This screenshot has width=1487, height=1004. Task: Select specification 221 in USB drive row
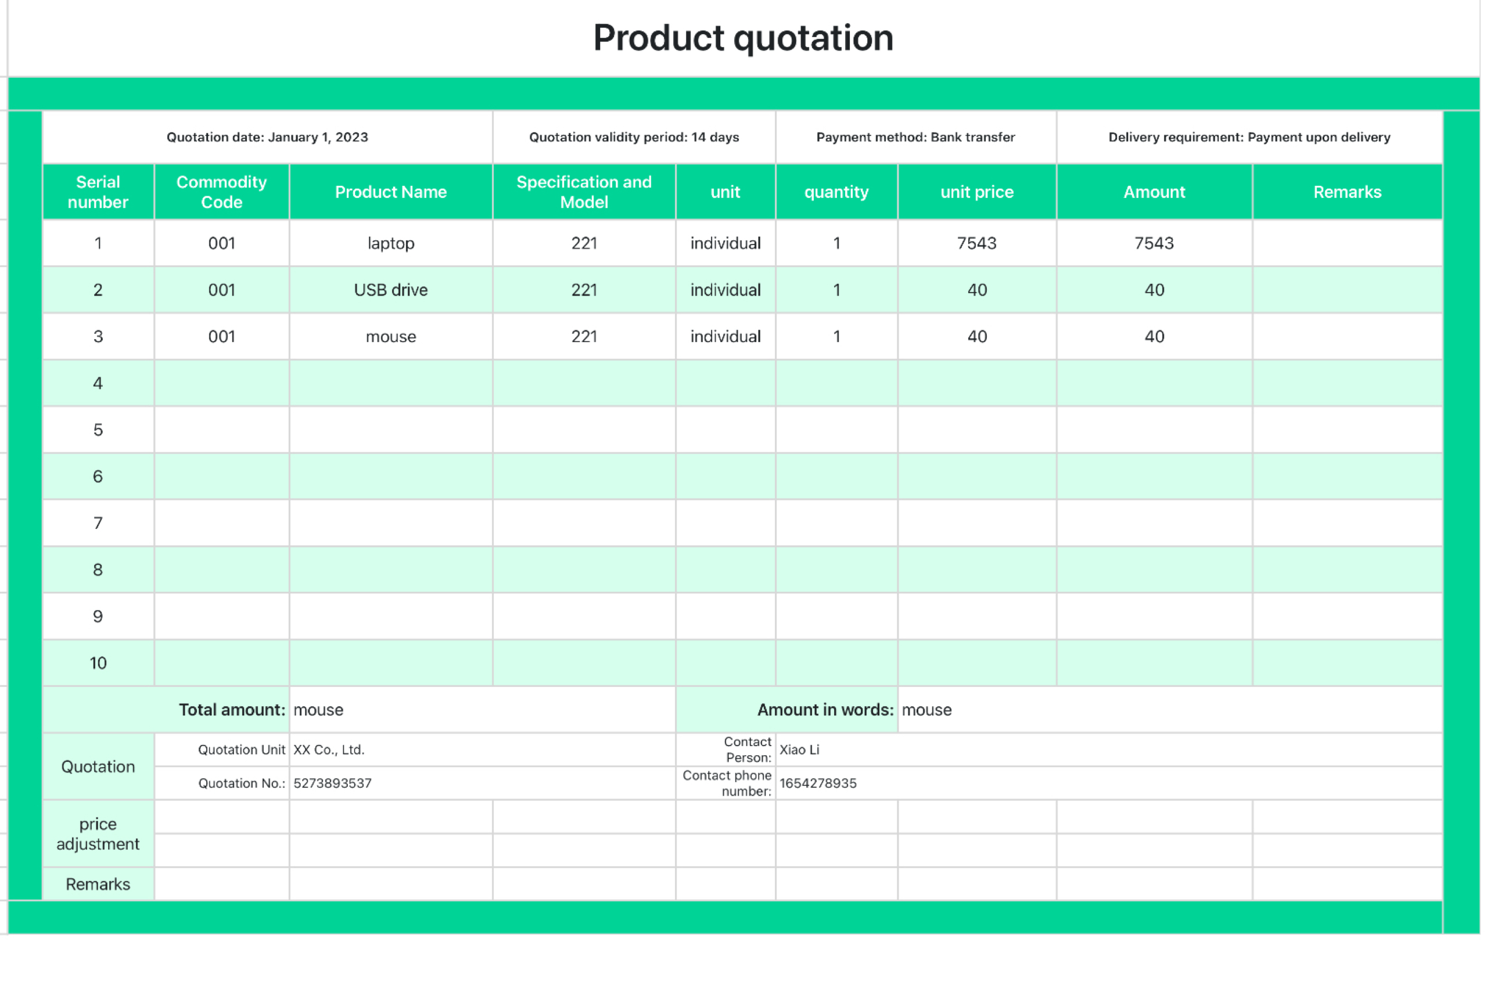click(584, 290)
